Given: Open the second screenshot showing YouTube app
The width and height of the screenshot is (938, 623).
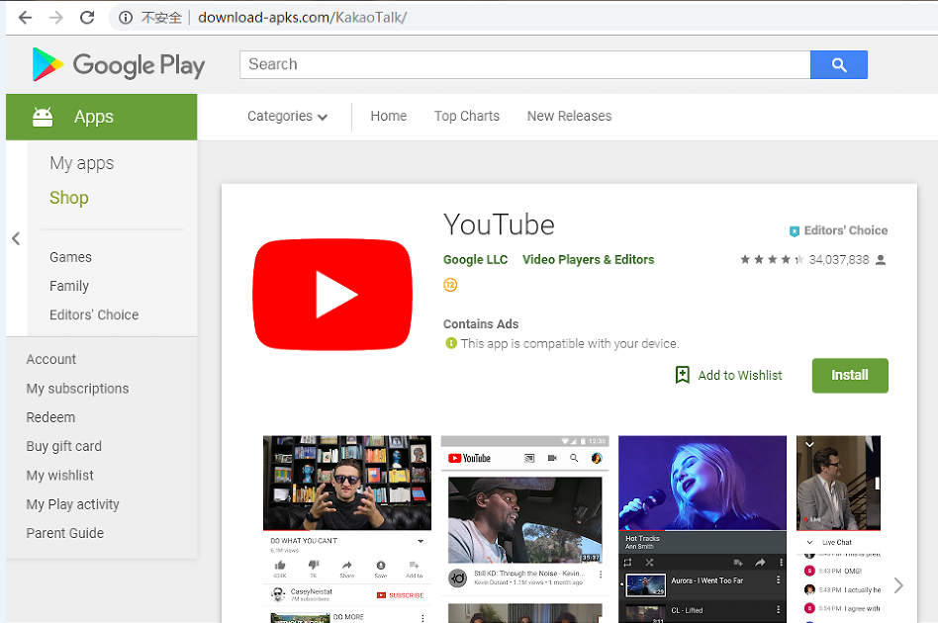Looking at the screenshot, I should pyautogui.click(x=524, y=529).
